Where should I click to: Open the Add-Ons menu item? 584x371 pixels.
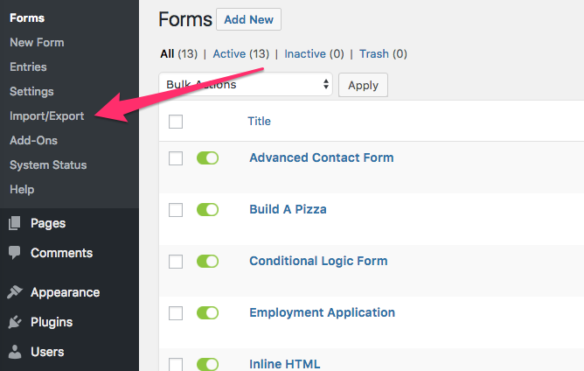tap(33, 141)
